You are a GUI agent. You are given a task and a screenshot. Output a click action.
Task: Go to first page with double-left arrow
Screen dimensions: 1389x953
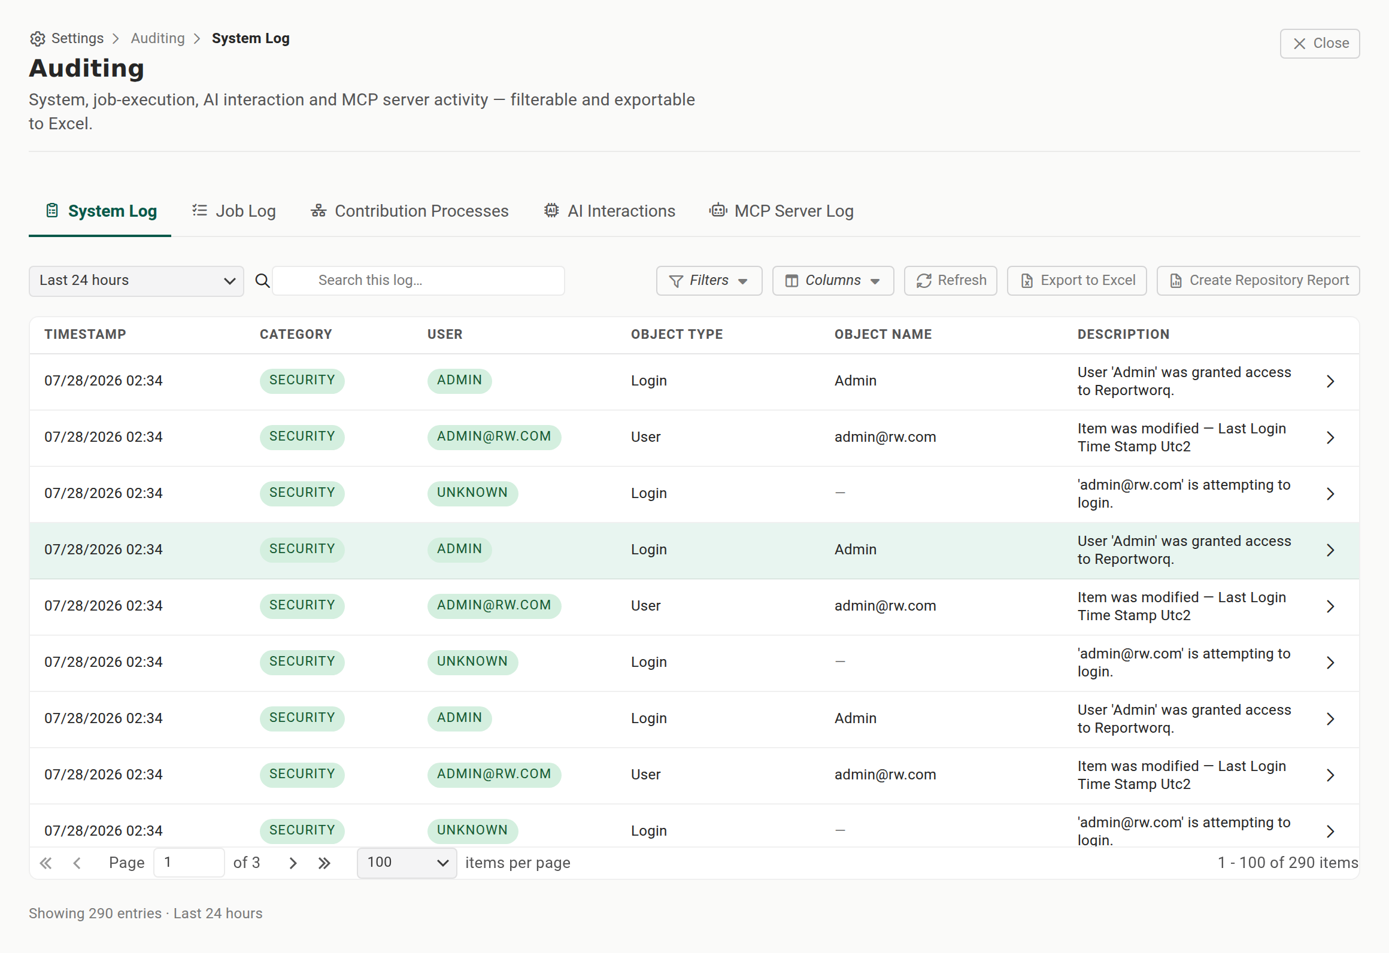tap(46, 863)
